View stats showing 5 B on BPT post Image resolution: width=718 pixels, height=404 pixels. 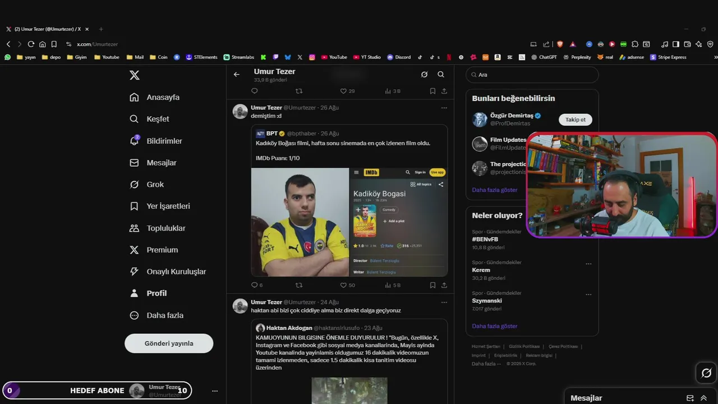(x=393, y=285)
